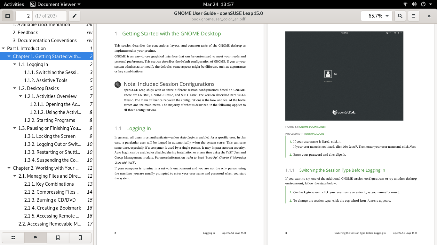Open the 65.7% zoom level dropdown
Image resolution: width=437 pixels, height=245 pixels.
377,16
